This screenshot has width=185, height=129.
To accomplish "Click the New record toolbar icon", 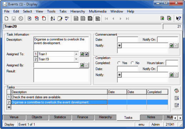I will pyautogui.click(x=6, y=19).
